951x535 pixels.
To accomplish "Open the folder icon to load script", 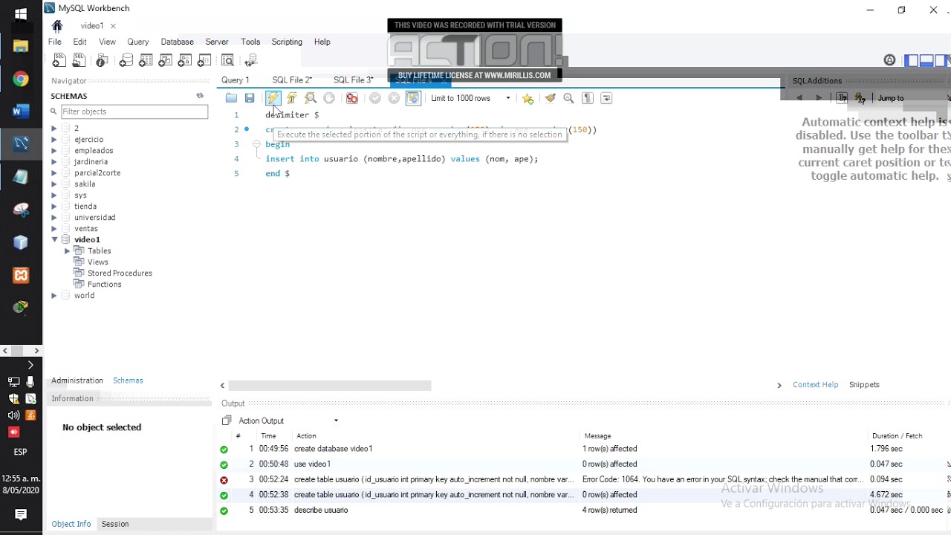I will pos(231,98).
